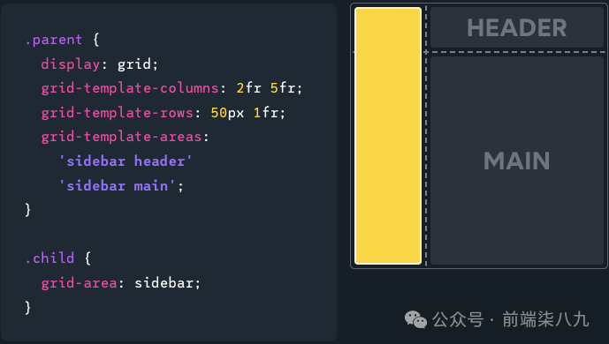
Task: Click the 公众号 · 前端柒八九 watermark text
Action: (x=511, y=319)
